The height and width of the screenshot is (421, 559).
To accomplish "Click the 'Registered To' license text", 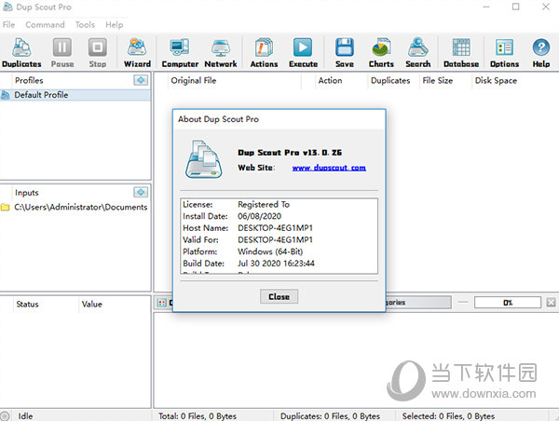I will click(264, 204).
